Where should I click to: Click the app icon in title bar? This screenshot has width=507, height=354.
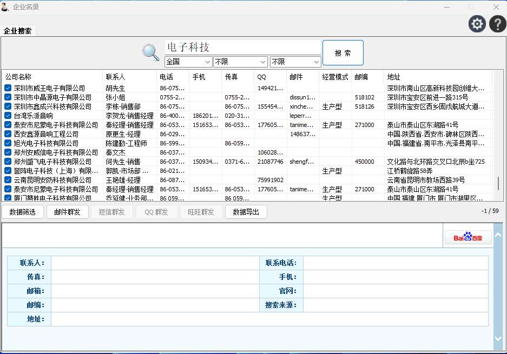click(5, 7)
